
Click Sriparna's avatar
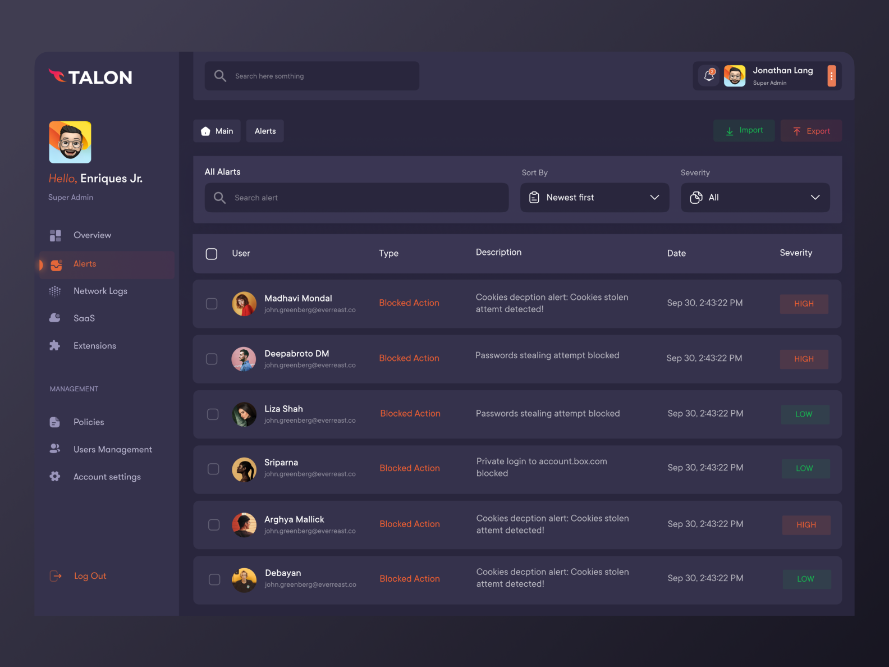[244, 469]
